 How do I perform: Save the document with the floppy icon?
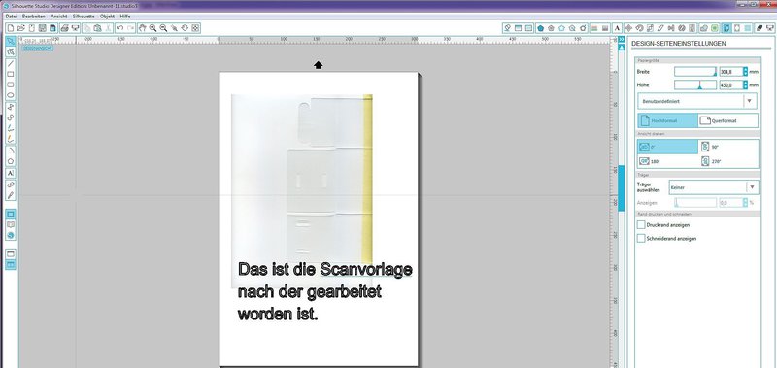(x=43, y=28)
